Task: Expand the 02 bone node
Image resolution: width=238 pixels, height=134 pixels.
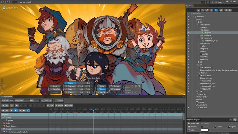Action: pos(196,62)
